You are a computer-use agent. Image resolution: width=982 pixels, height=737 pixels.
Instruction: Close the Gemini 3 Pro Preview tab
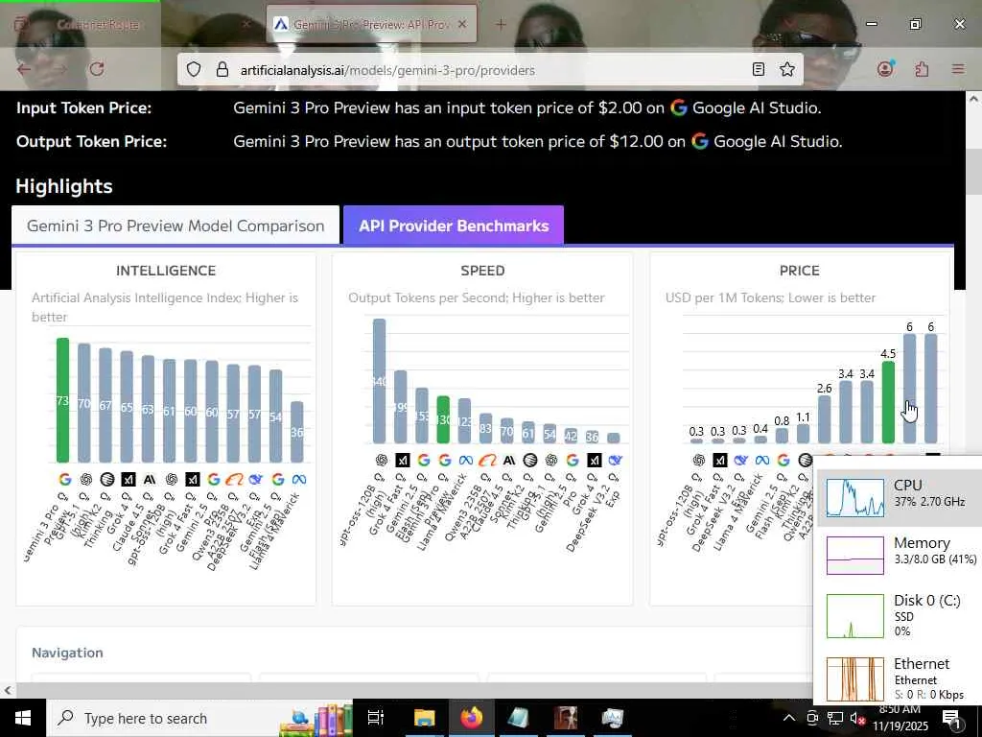pos(462,24)
